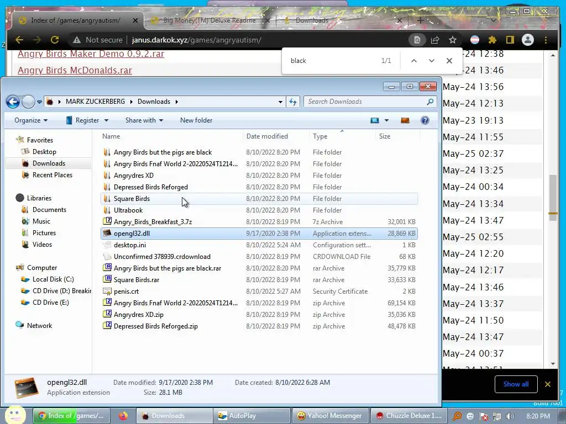Reload the browser page
The image size is (566, 424).
[55, 40]
